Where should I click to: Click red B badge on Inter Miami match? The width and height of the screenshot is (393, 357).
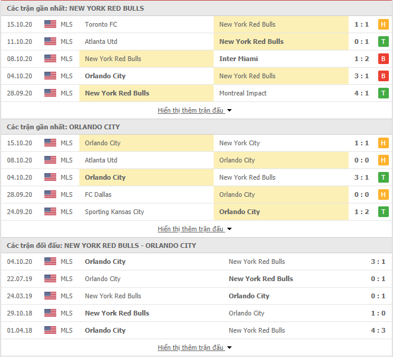[383, 59]
